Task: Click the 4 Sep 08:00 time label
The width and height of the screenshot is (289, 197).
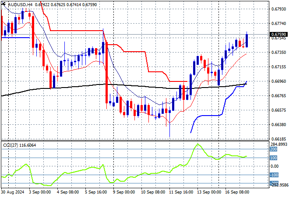Action: (x=68, y=192)
